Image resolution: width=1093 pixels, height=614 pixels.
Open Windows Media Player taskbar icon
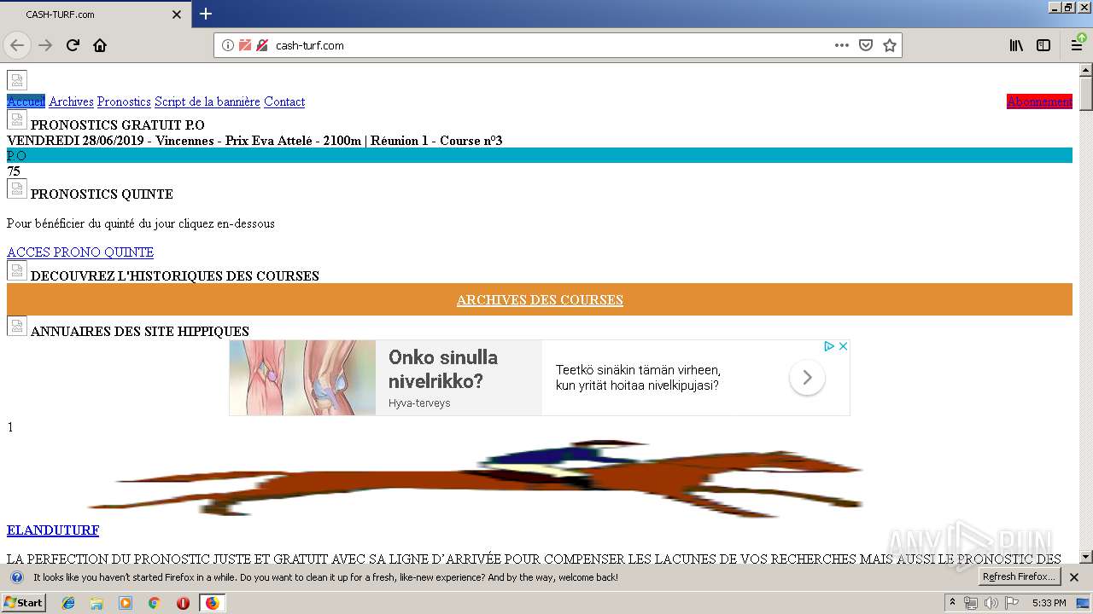(126, 603)
